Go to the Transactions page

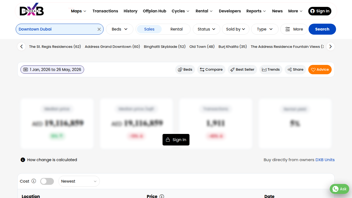(x=105, y=11)
